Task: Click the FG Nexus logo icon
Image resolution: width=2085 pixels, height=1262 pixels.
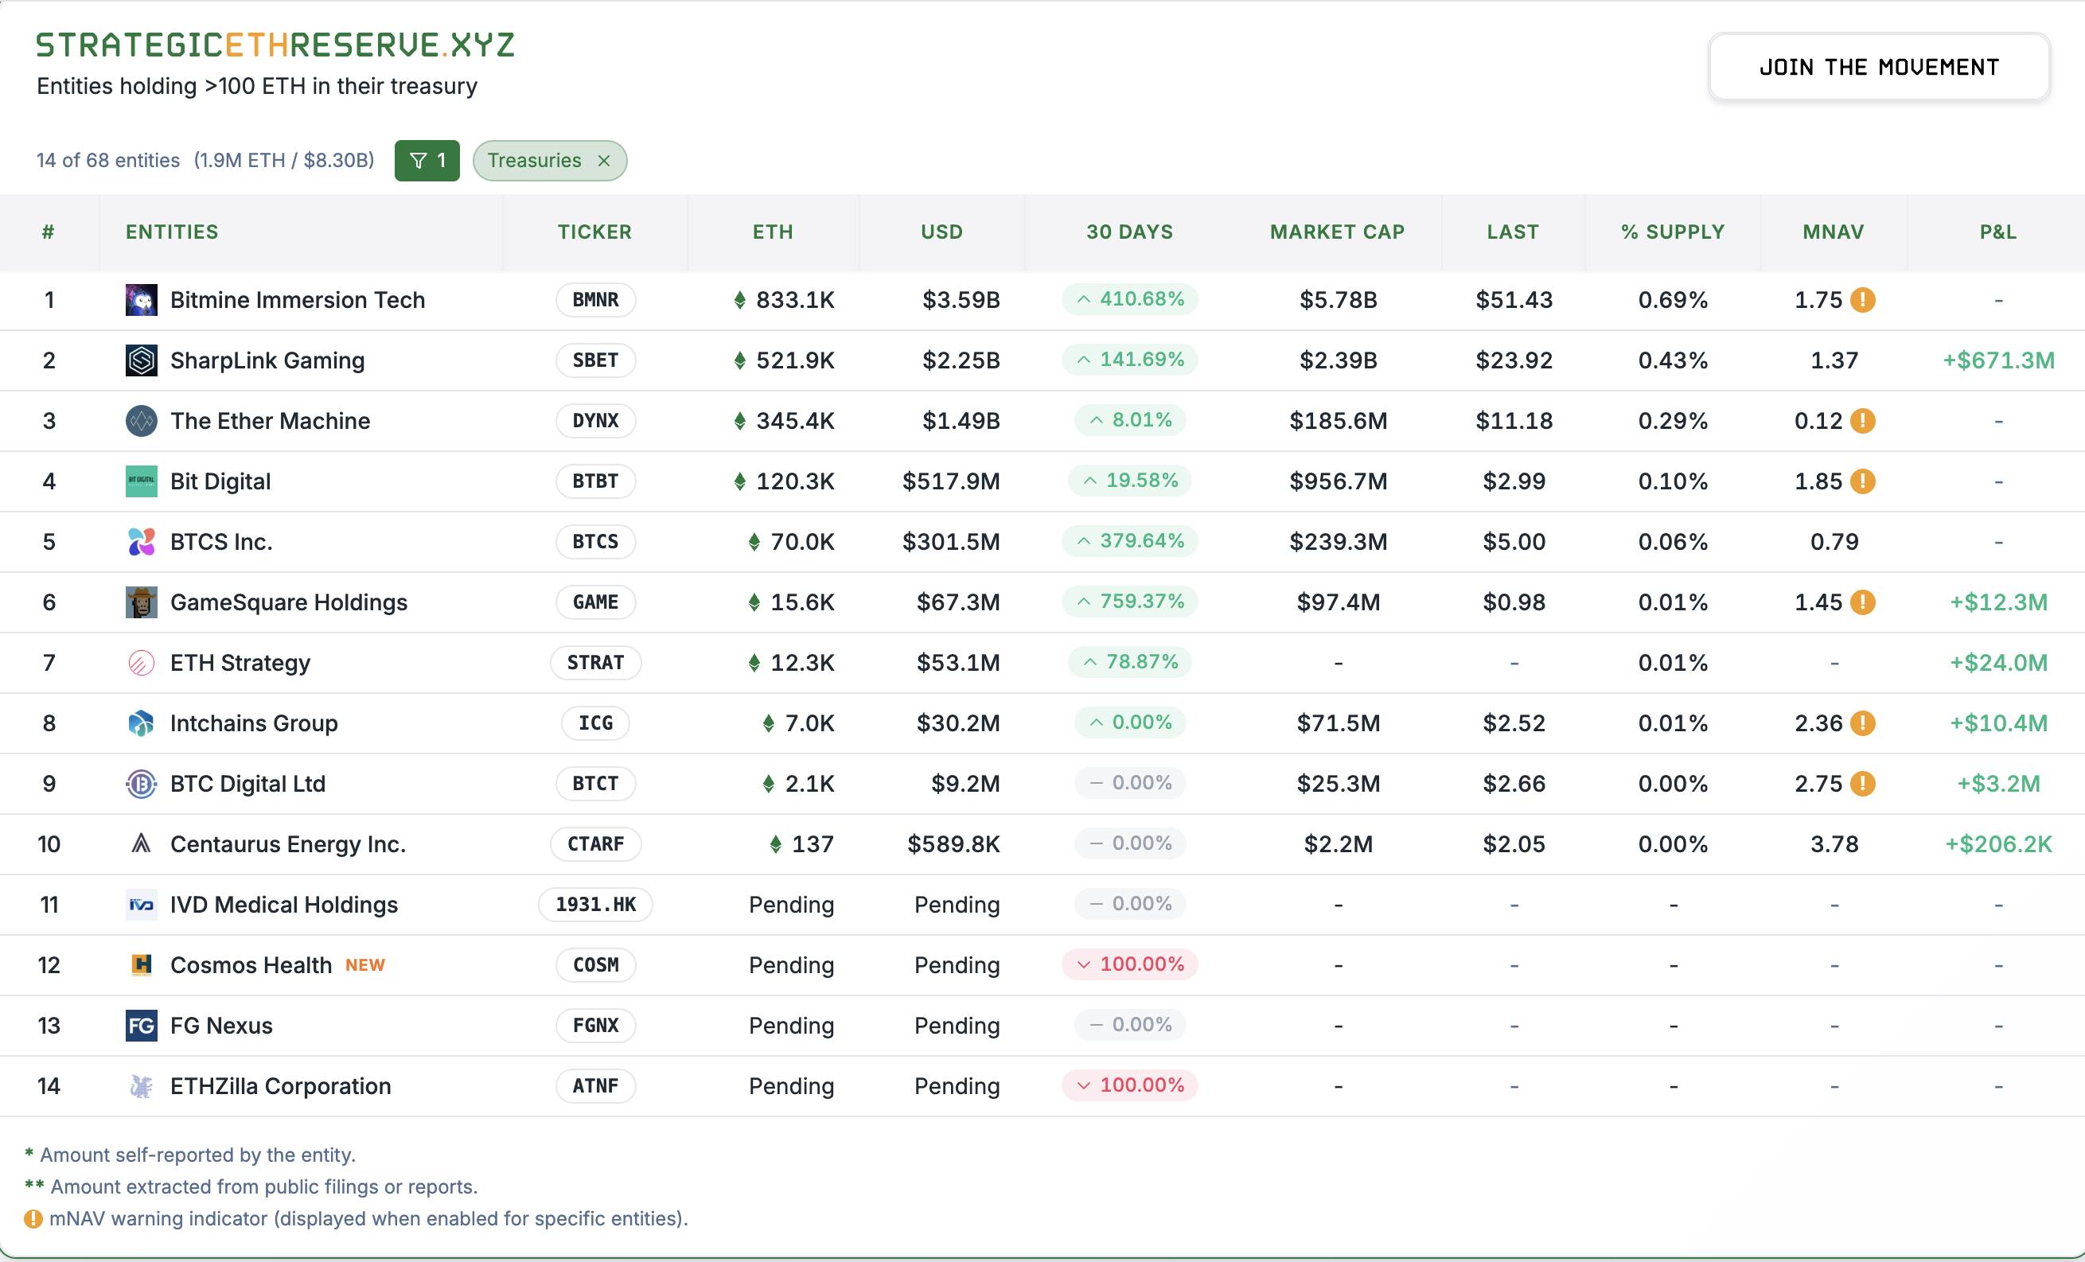Action: pos(142,1026)
